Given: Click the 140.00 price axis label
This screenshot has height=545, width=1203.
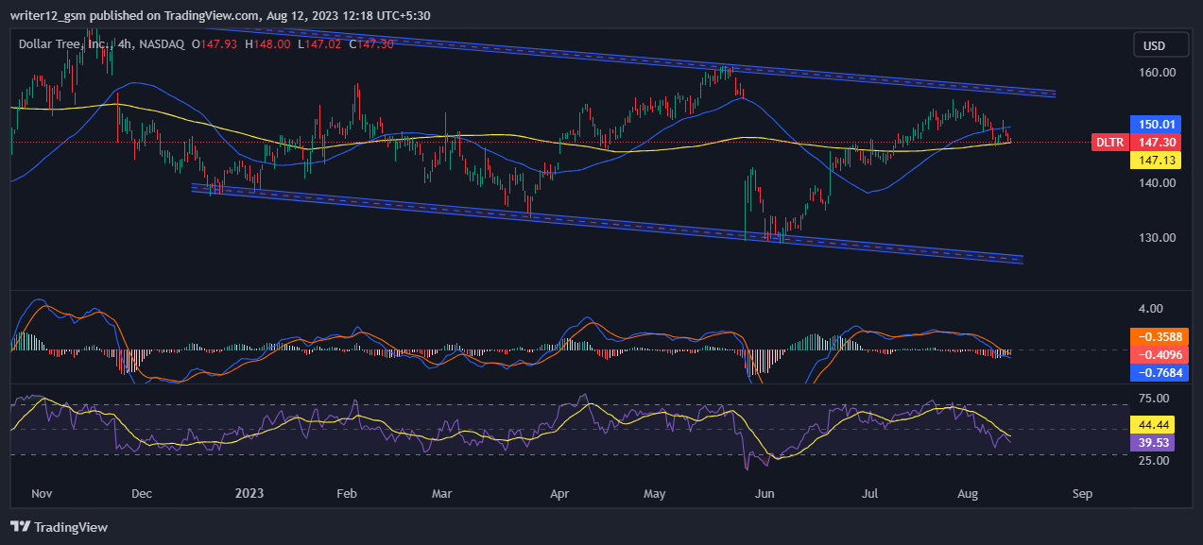Looking at the screenshot, I should click(1157, 182).
